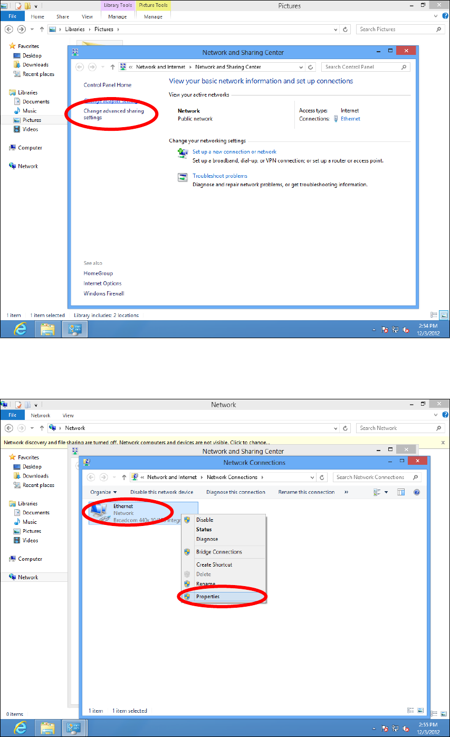Open the View tab in the Network explorer window
The image size is (450, 737).
click(x=68, y=416)
